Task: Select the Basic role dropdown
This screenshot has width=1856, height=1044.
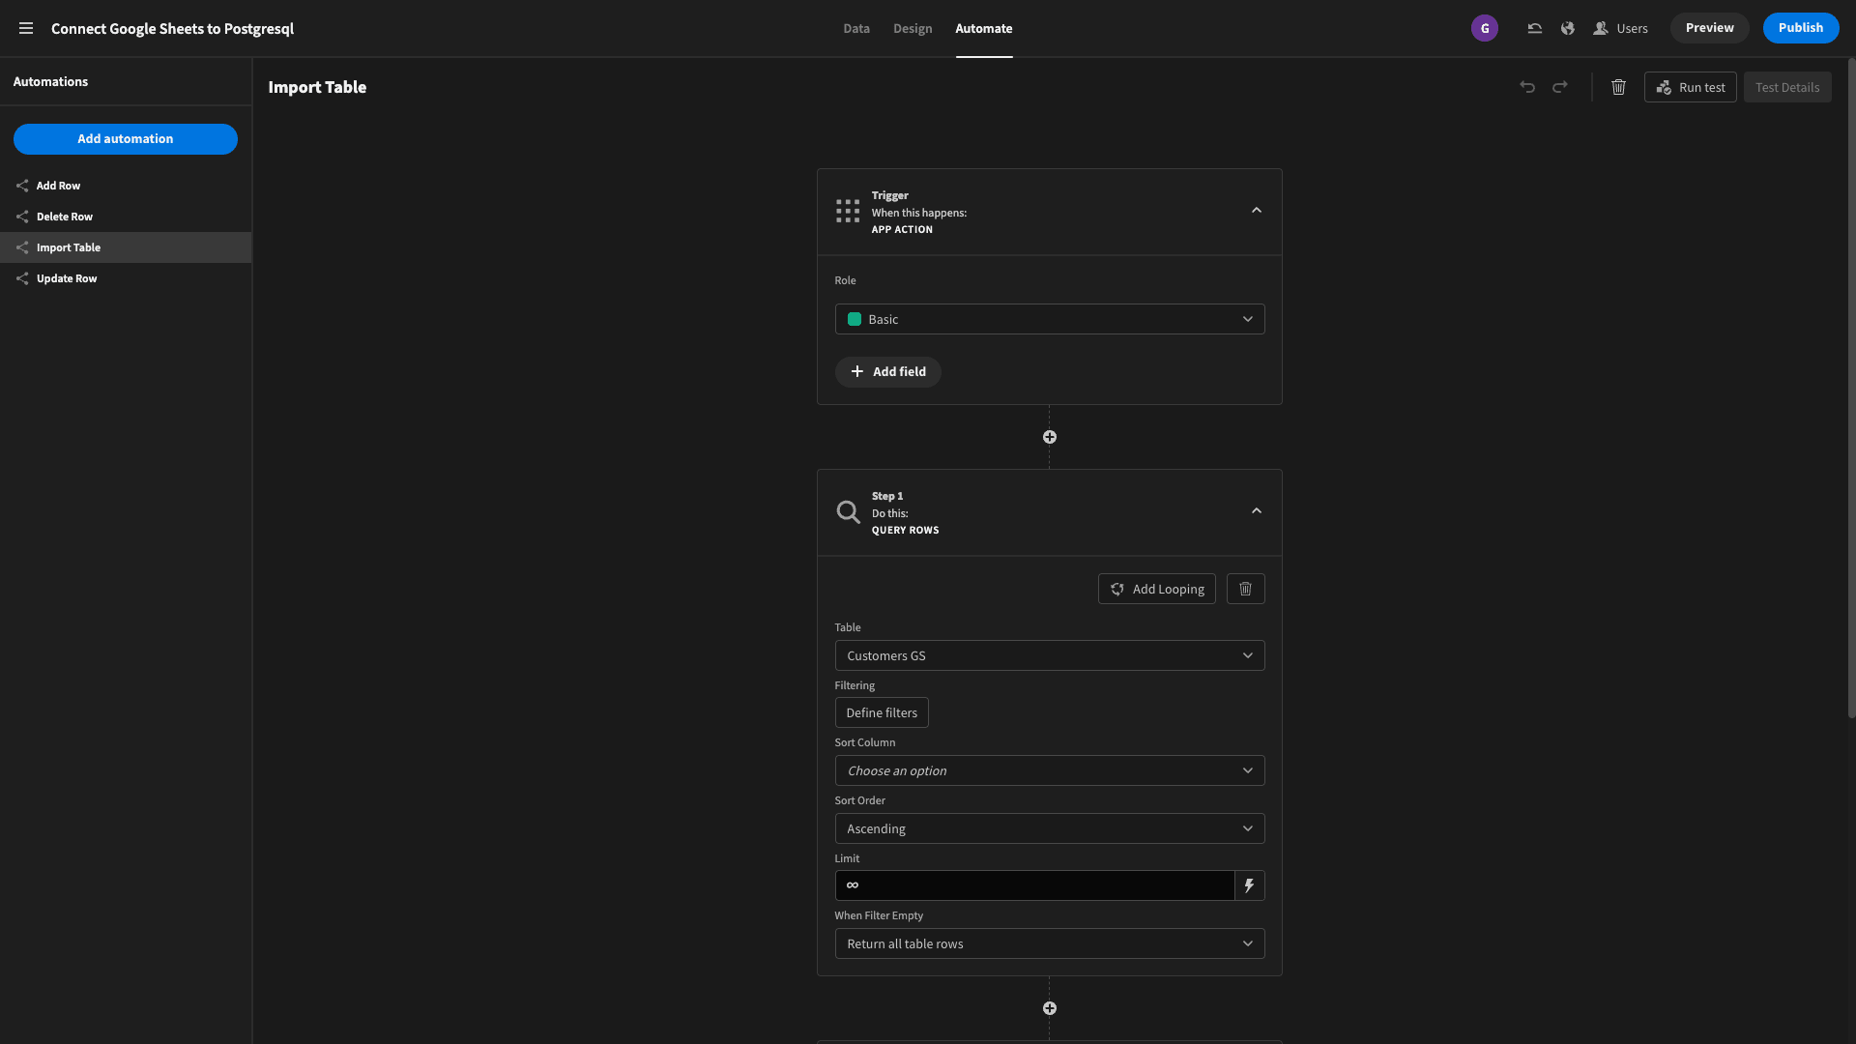Action: coord(1049,319)
